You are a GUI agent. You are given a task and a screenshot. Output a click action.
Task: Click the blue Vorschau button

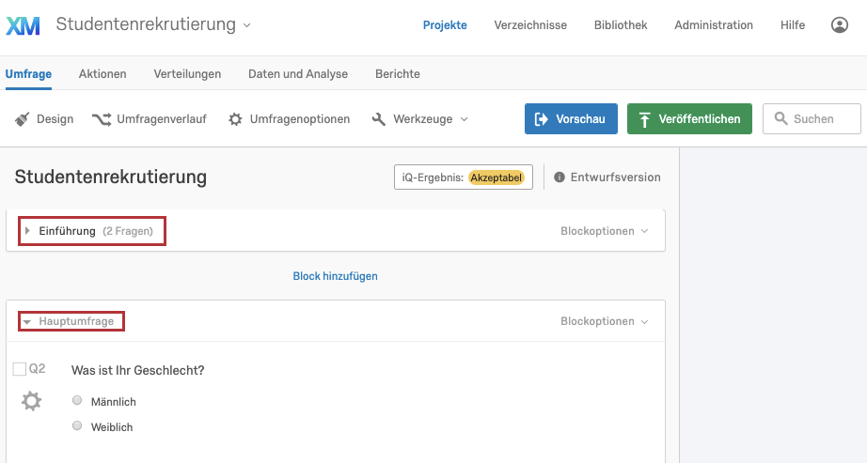coord(571,118)
